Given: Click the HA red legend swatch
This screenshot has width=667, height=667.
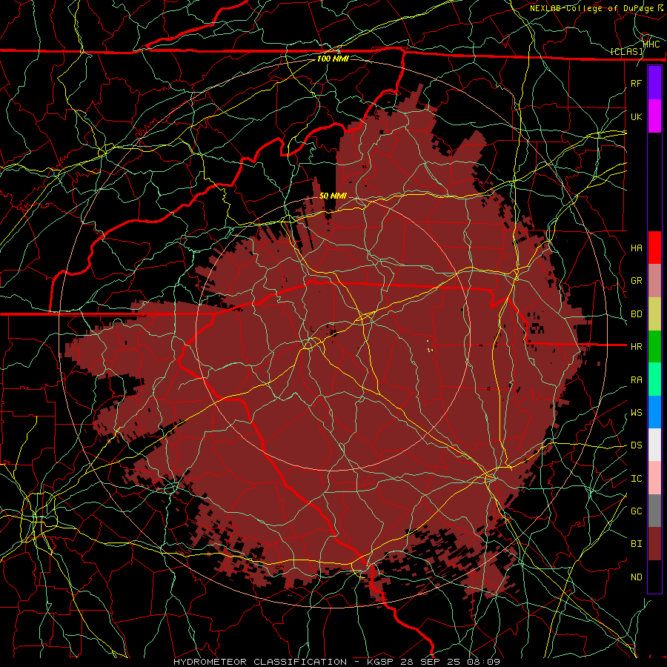Looking at the screenshot, I should pyautogui.click(x=654, y=248).
